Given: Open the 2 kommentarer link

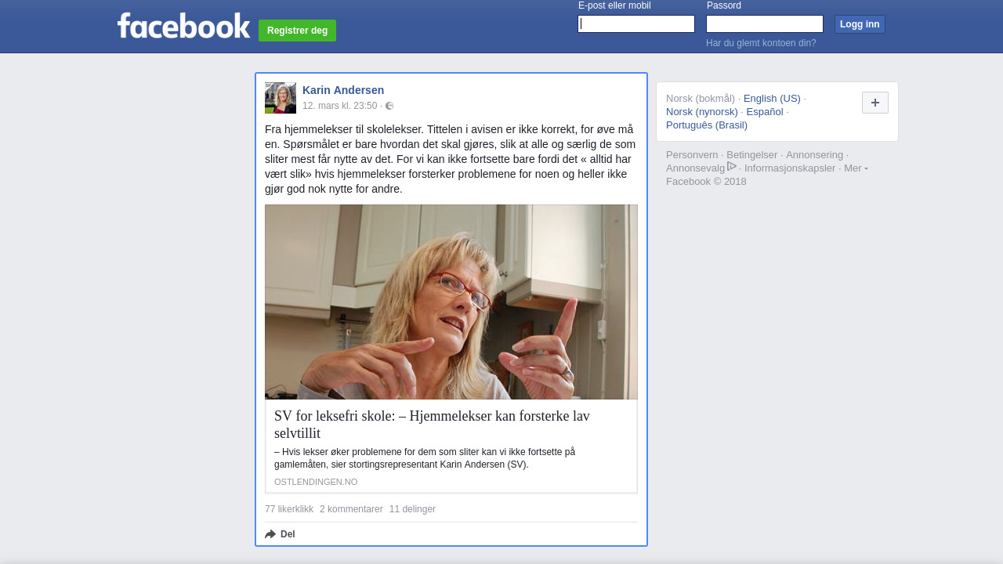Looking at the screenshot, I should coord(351,509).
